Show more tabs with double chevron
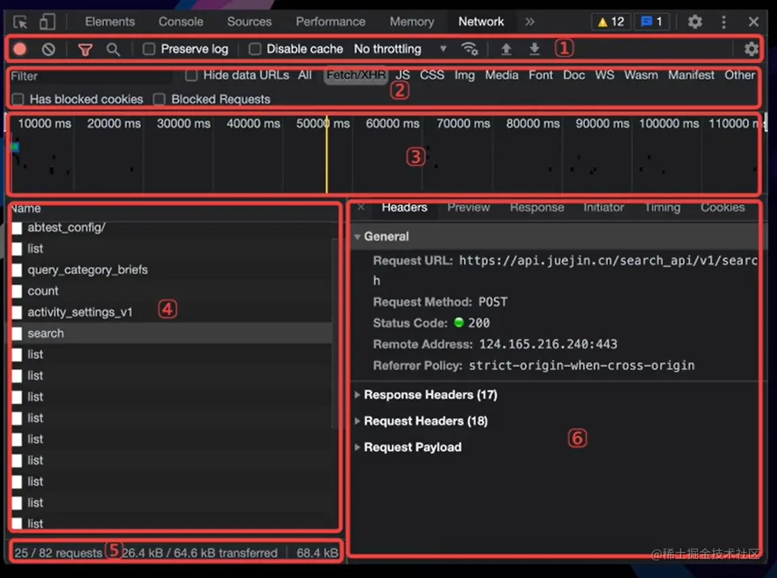The height and width of the screenshot is (578, 777). coord(530,22)
